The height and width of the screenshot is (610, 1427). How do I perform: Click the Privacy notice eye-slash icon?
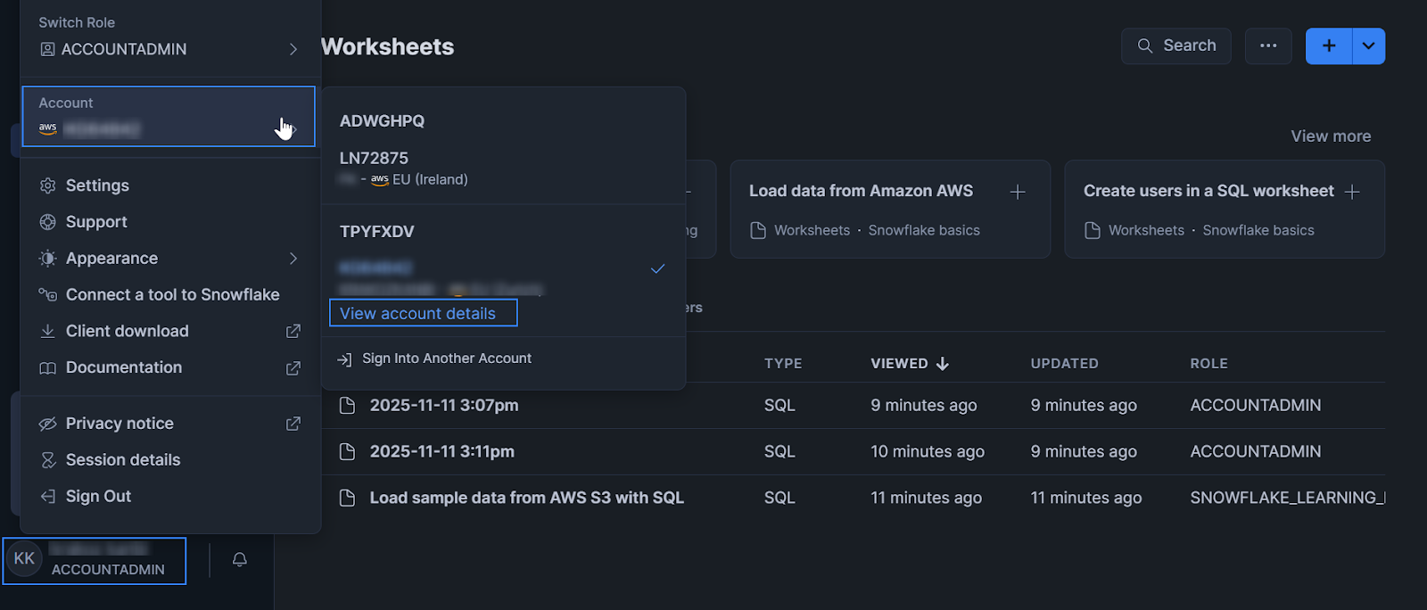pos(48,424)
